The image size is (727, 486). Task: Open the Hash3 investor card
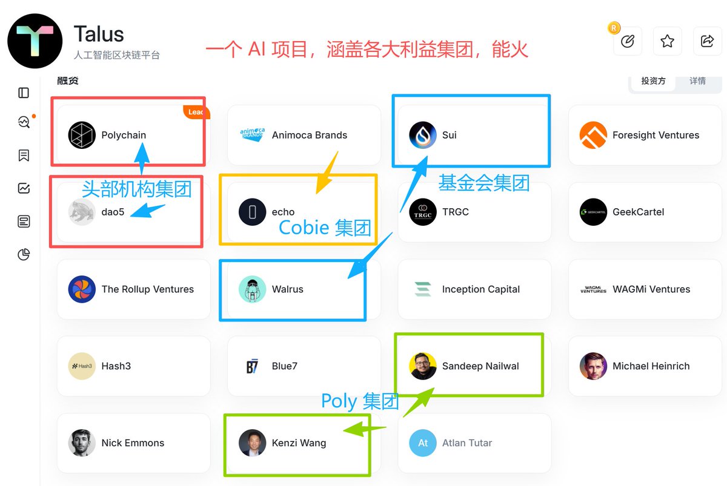134,366
